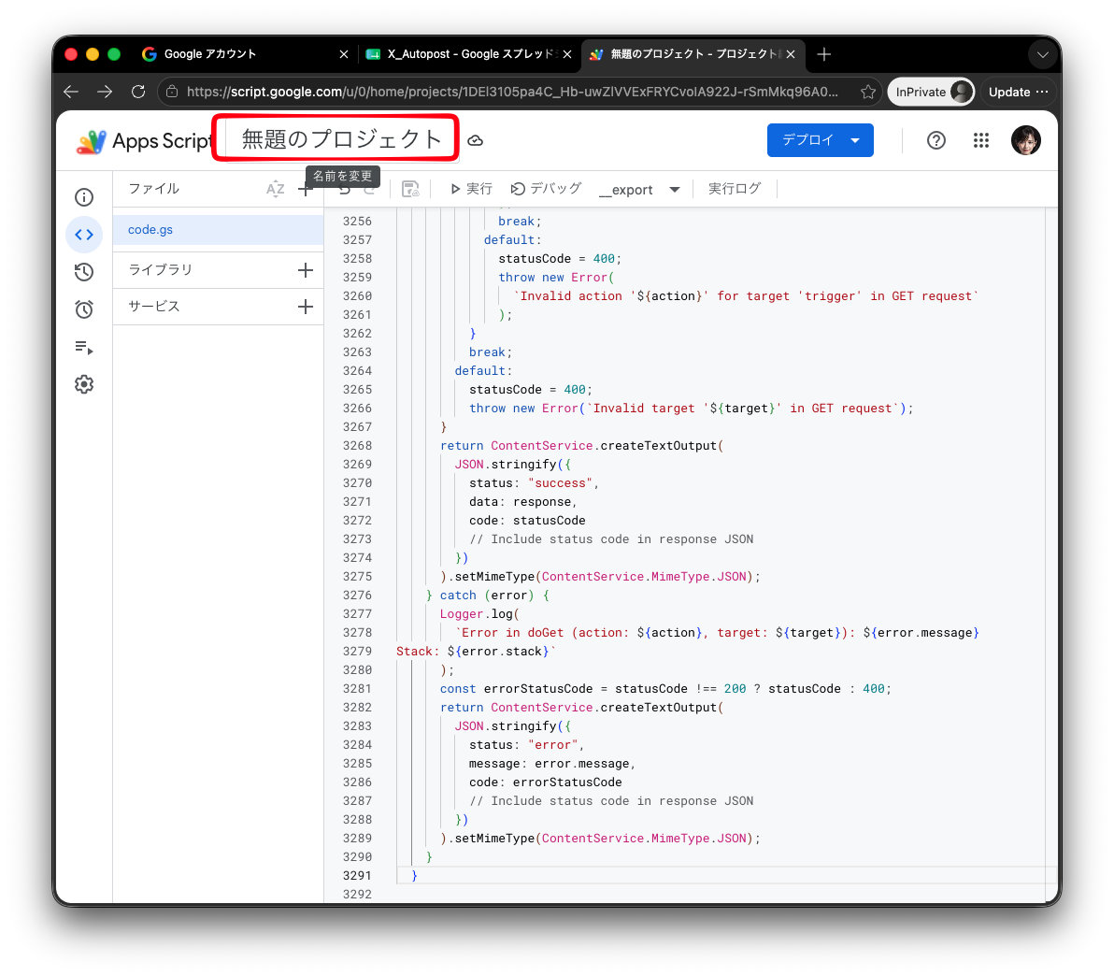This screenshot has width=1114, height=976.
Task: Select the code.gs file
Action: pos(218,230)
